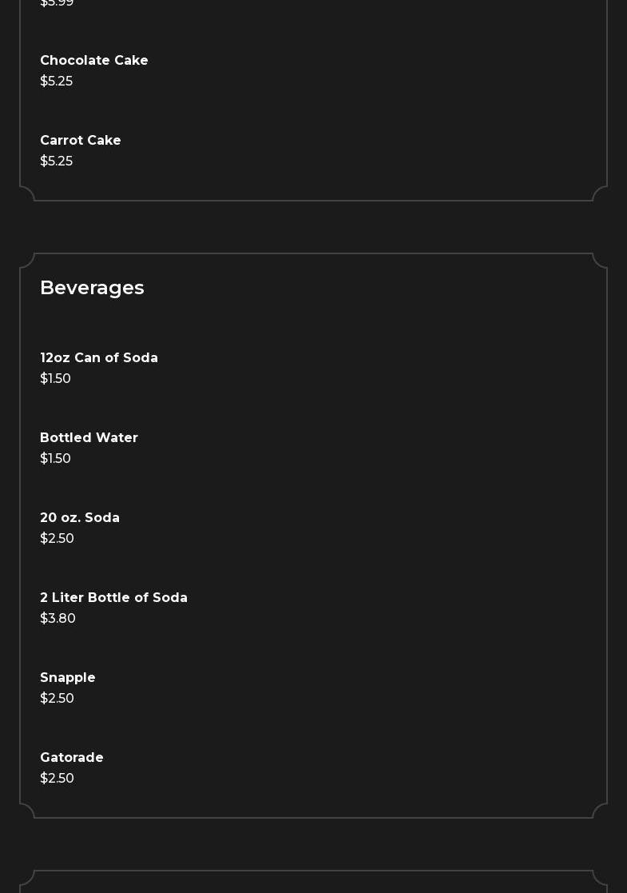
Task: Click the Beverages box bottom-right decorative corner
Action: [599, 810]
